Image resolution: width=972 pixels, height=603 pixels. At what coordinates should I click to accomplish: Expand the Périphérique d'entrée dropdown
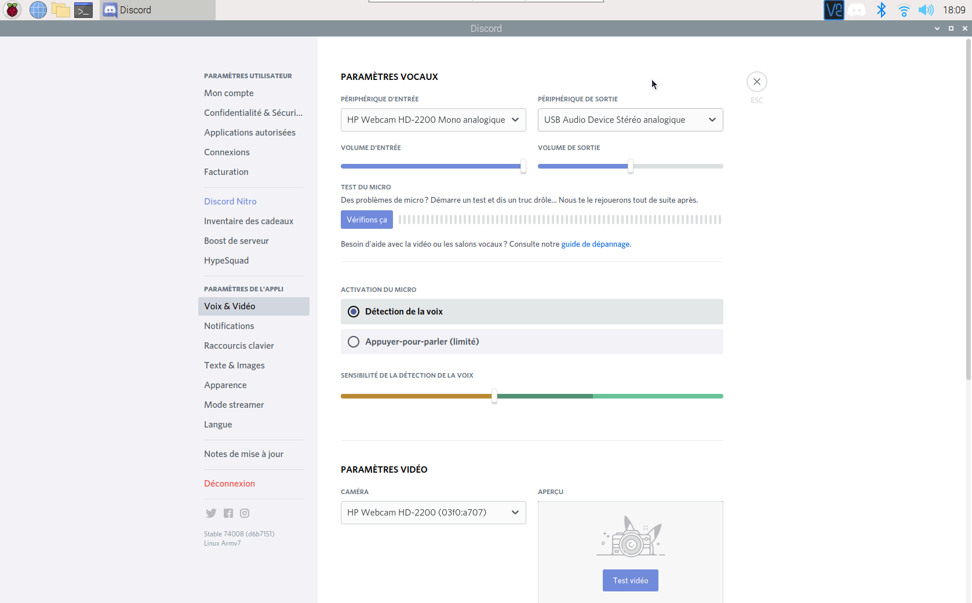(x=434, y=120)
